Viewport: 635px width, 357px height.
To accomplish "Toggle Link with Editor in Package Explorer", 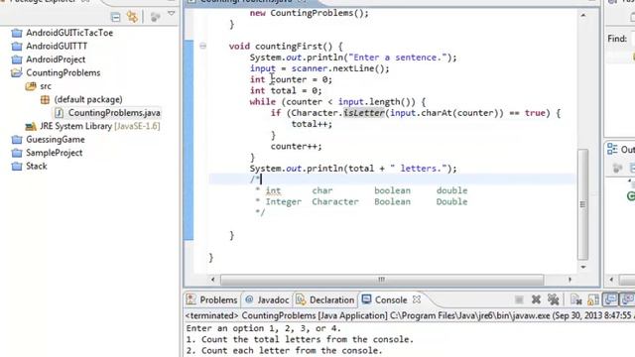I will click(x=132, y=17).
